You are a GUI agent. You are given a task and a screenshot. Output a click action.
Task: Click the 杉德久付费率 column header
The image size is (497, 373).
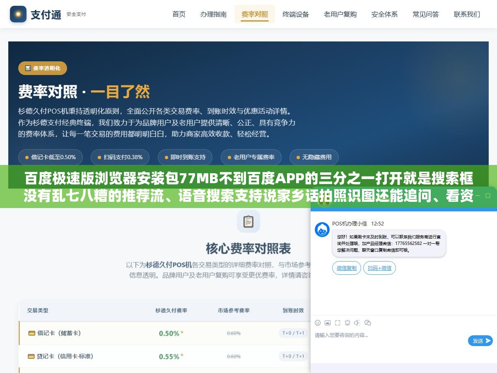[x=171, y=310]
